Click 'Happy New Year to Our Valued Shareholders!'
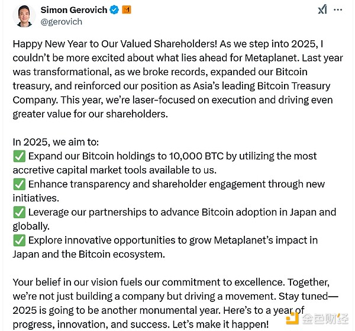The height and width of the screenshot is (331, 355). coord(115,44)
